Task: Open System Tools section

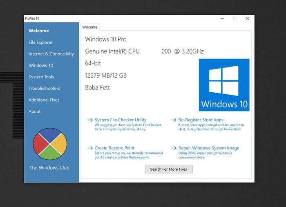Action: tap(41, 77)
